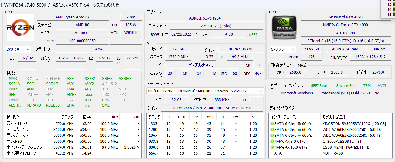This screenshot has height=162, width=395.
Task: Select the Gainward RTX 4090 field
Action: pos(345,17)
